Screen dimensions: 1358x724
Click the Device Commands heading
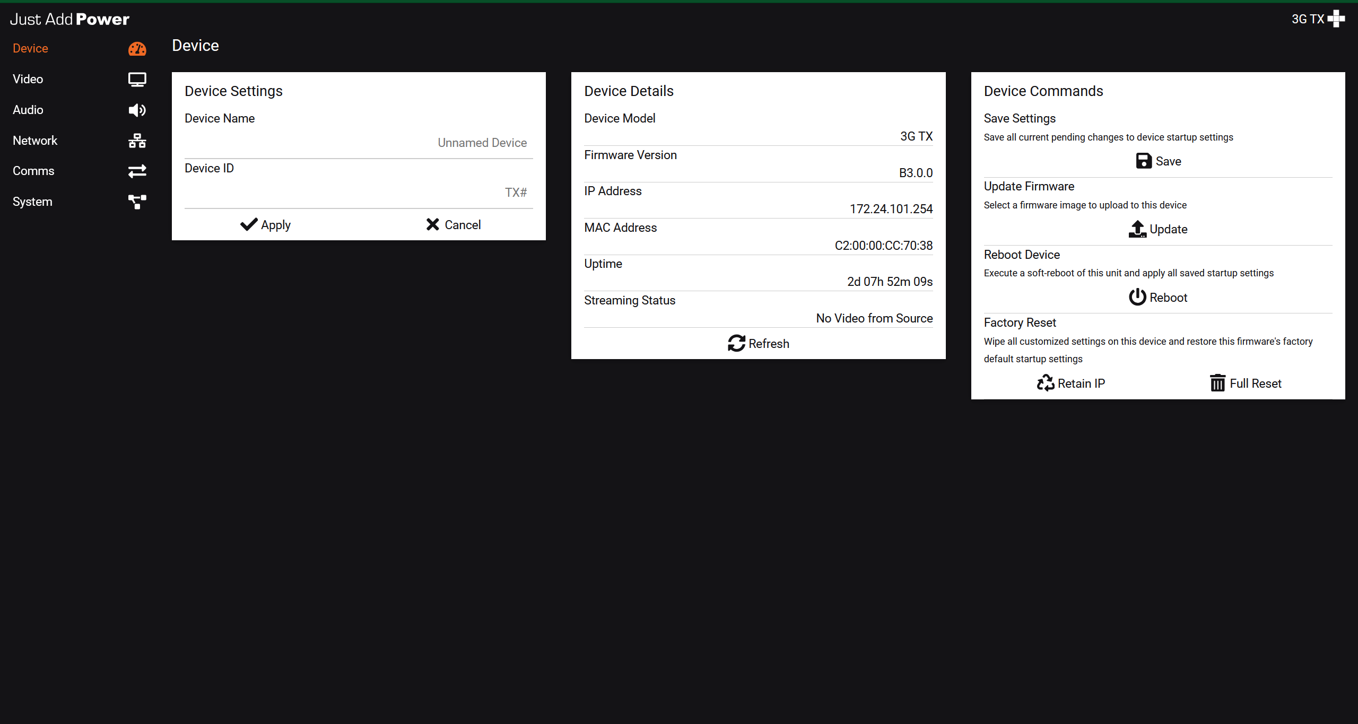[x=1043, y=91]
